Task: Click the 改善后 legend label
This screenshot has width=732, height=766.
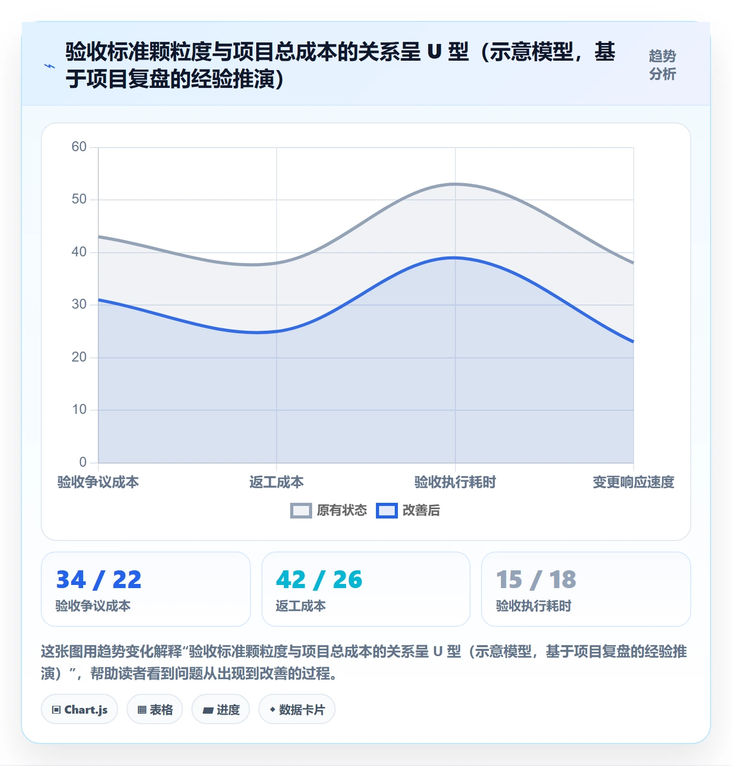Action: pyautogui.click(x=421, y=511)
